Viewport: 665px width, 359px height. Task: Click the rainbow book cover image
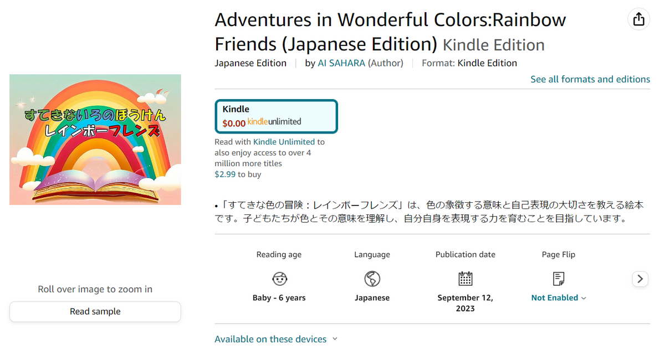(95, 140)
